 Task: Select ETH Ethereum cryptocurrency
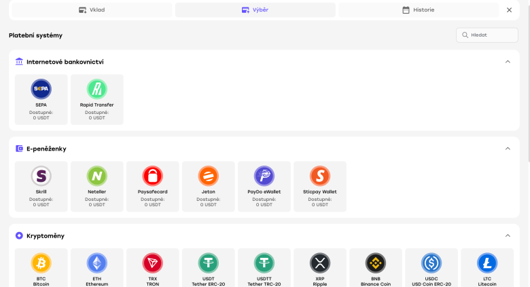tap(97, 268)
